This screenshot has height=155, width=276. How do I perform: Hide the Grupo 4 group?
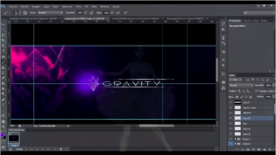[x=230, y=139]
